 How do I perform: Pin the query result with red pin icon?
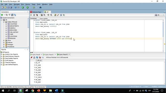coord(31,57)
